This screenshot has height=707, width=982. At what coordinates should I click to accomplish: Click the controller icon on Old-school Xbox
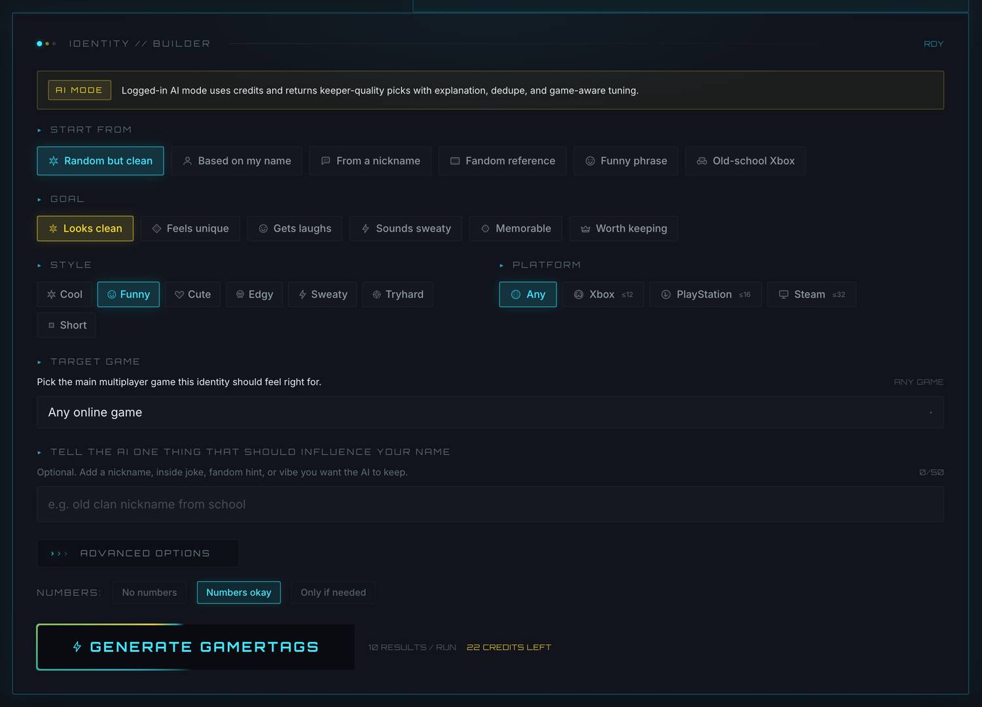[702, 161]
